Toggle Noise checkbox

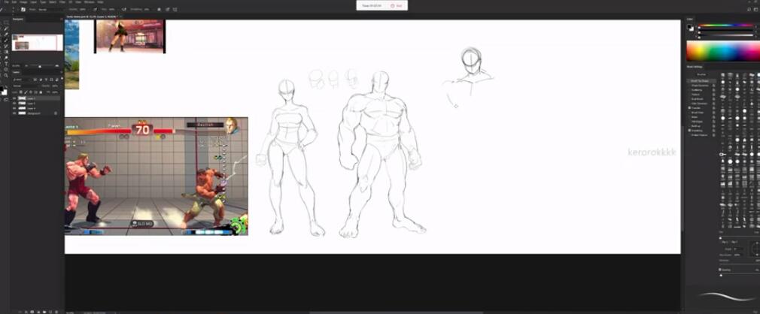coord(689,117)
